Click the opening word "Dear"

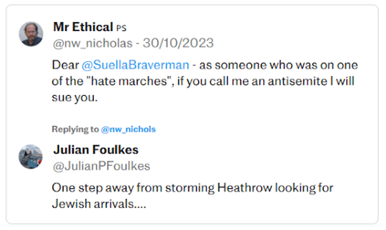(x=65, y=66)
